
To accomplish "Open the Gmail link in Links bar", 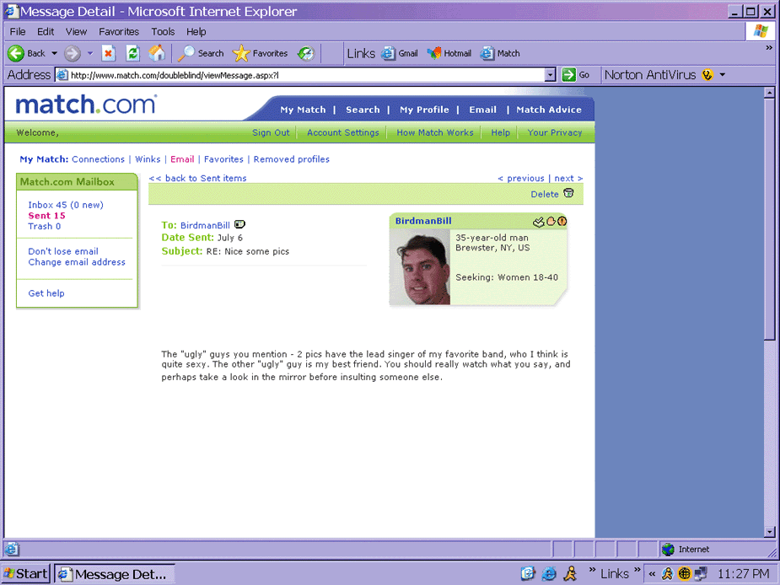I will tap(400, 53).
